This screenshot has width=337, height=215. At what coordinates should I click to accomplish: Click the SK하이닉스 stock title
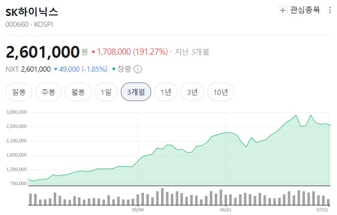coord(32,12)
